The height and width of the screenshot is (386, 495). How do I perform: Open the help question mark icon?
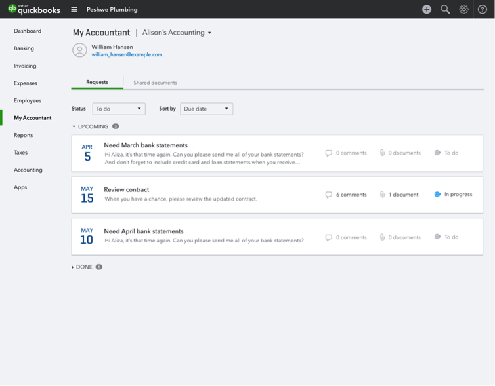[482, 9]
